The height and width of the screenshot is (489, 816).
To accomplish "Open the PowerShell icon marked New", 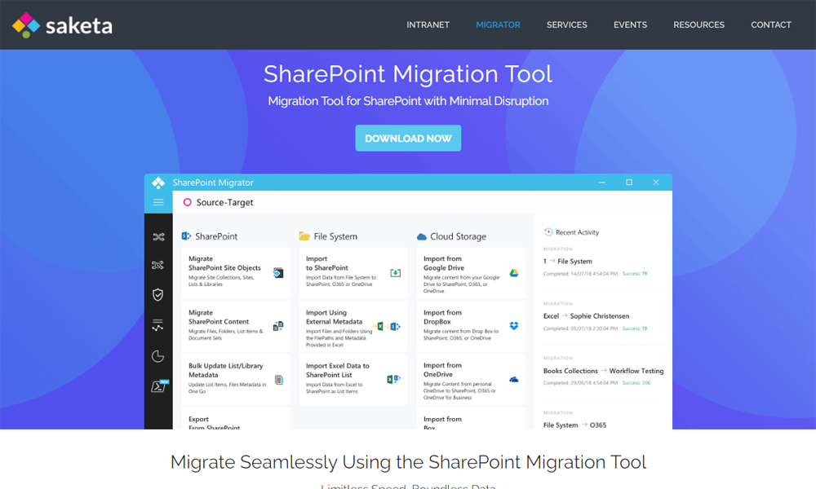I will click(158, 386).
